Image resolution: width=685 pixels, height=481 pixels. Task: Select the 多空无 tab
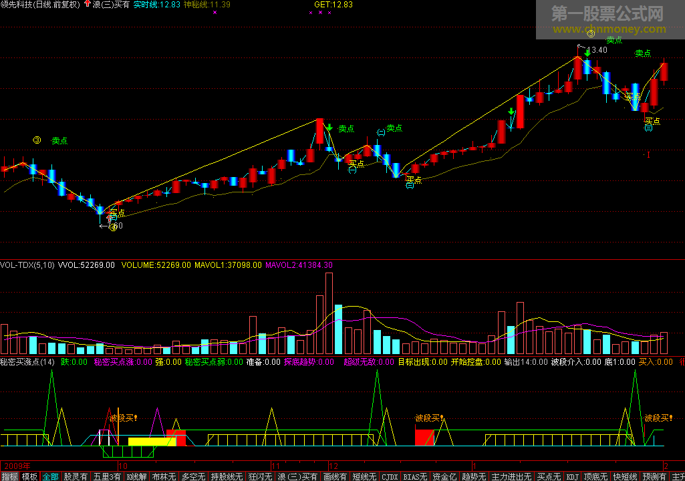(194, 476)
